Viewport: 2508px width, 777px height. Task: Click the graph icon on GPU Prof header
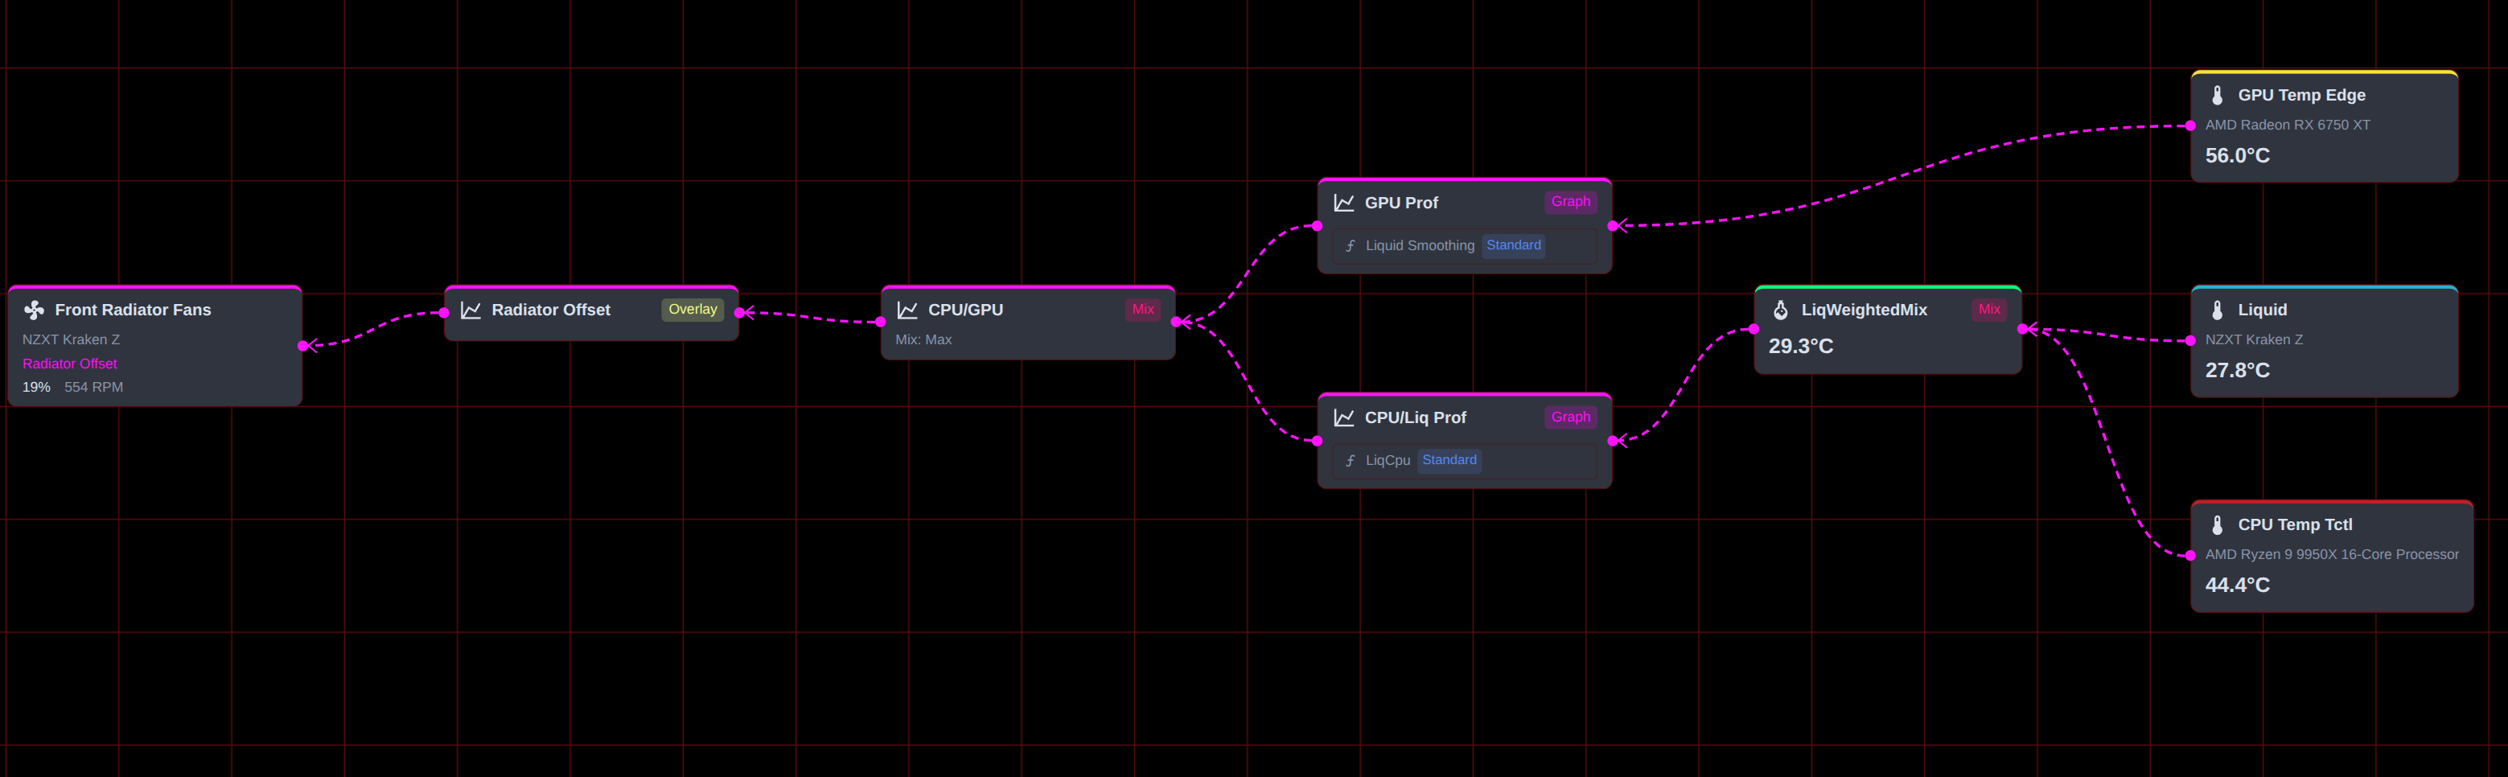click(x=1343, y=203)
